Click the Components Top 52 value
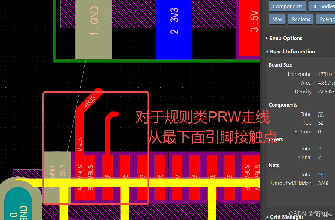The width and height of the screenshot is (335, 220). tap(321, 123)
